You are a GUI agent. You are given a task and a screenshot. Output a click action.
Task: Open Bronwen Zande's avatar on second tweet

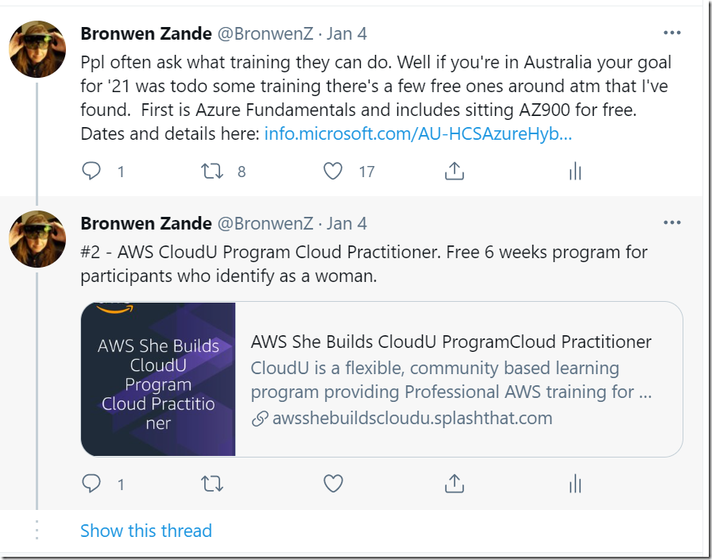click(x=37, y=239)
